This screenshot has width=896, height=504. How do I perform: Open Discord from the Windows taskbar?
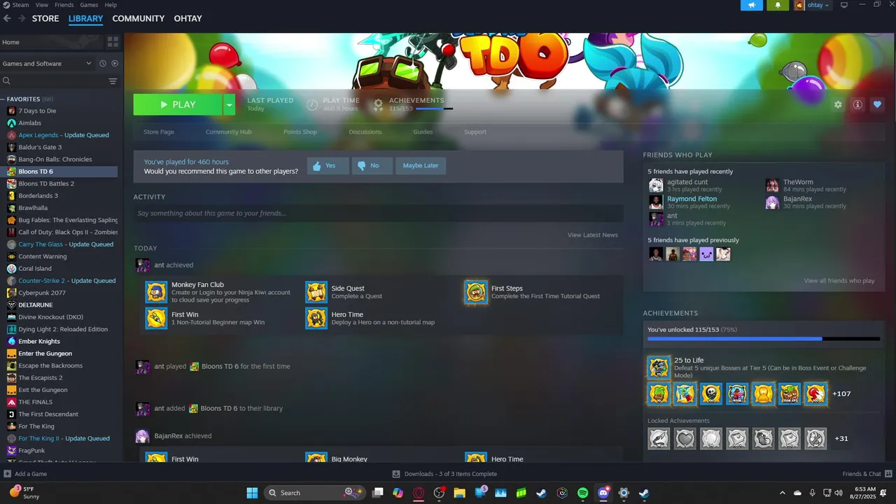603,493
